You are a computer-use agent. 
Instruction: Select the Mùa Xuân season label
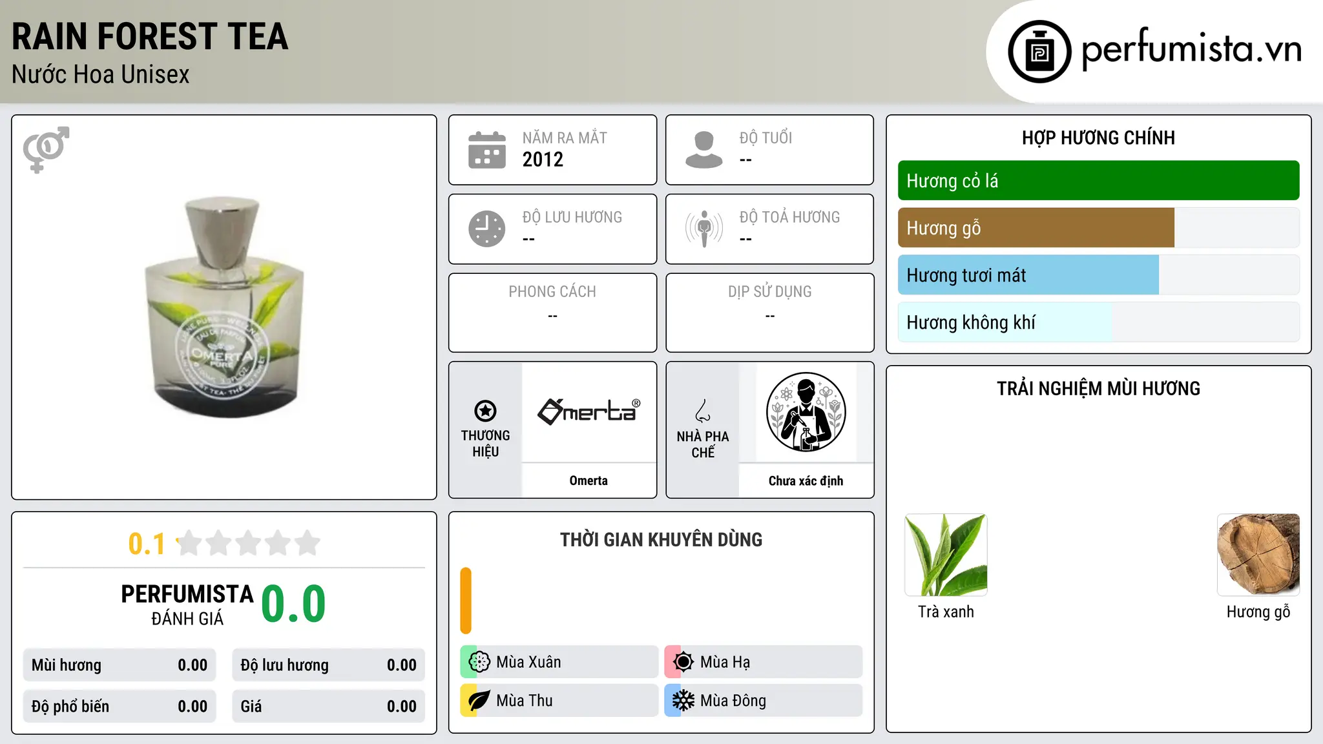[528, 662]
